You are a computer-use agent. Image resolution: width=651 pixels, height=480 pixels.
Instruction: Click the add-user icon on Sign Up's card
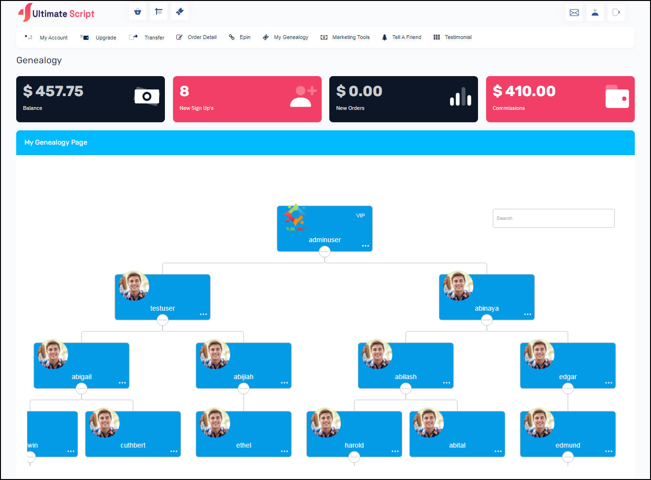[x=303, y=97]
